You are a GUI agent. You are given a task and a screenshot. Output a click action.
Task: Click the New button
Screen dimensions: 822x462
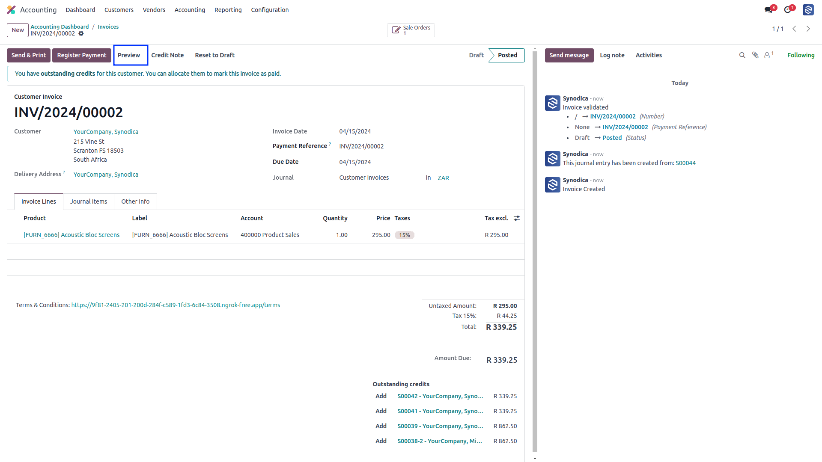18,30
